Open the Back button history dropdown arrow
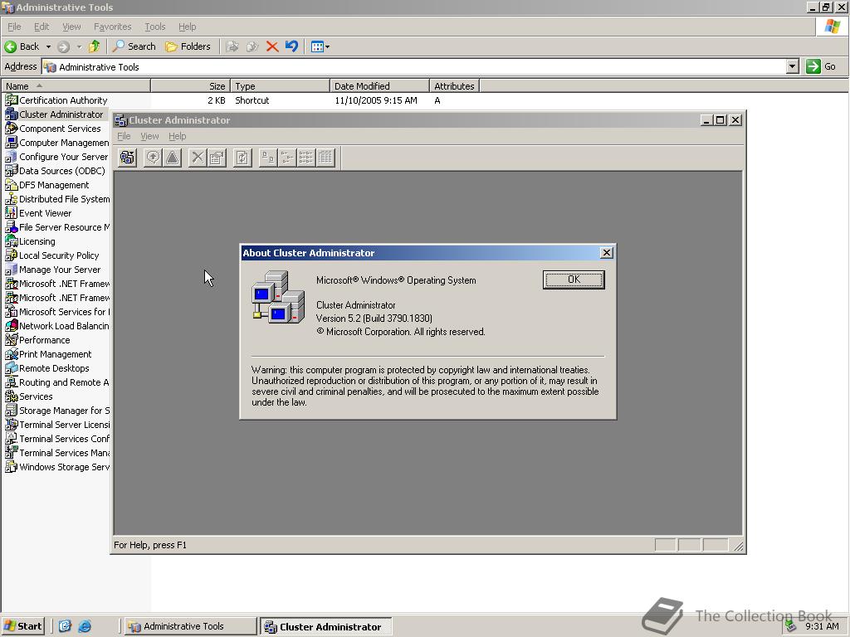The image size is (850, 637). tap(48, 46)
